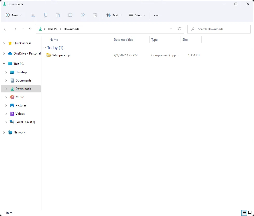Collapse This PC in the sidebar
The width and height of the screenshot is (254, 216).
(4, 64)
